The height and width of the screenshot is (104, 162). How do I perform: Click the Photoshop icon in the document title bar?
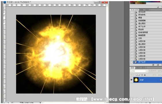pyautogui.click(x=5, y=2)
